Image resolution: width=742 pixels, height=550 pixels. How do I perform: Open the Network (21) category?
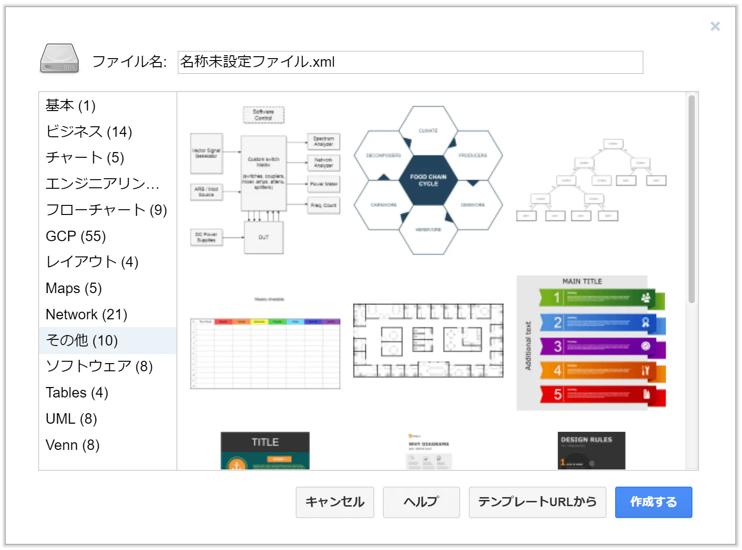tap(108, 315)
